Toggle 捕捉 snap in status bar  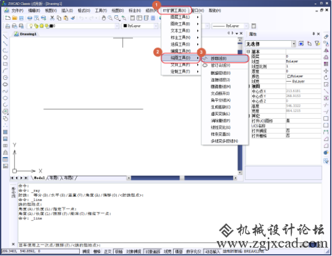(86, 252)
